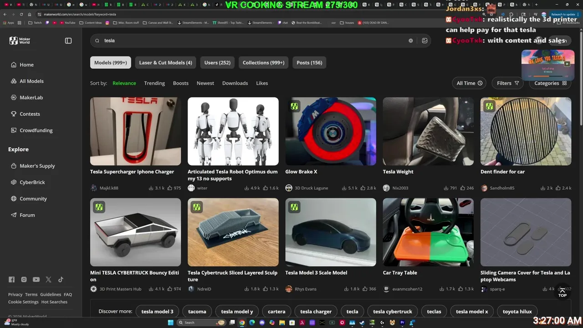Open Tesla Weight title link
This screenshot has height=328, width=583.
[x=398, y=172]
